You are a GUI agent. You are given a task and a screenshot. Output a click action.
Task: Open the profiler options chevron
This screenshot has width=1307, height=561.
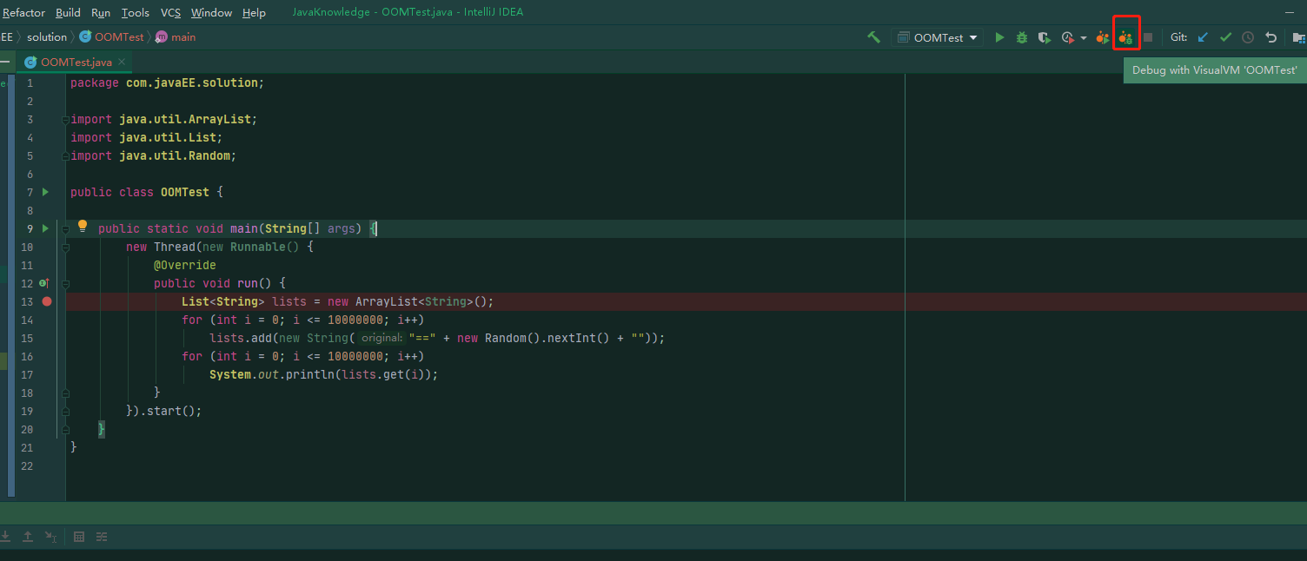pos(1083,37)
